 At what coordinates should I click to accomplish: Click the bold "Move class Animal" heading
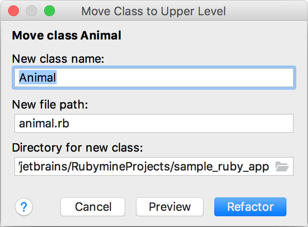(67, 35)
